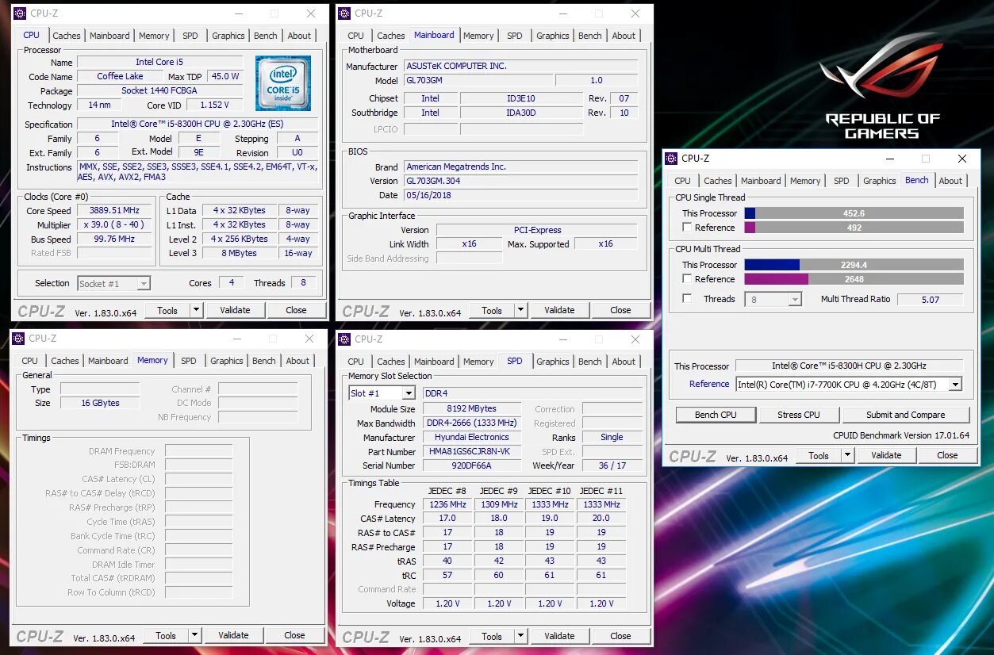Expand Tools dropdown arrow in Mainboard window
The image size is (994, 655).
click(520, 310)
